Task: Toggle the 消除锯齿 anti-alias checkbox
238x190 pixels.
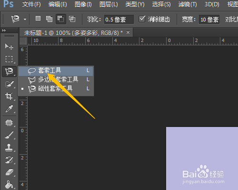Action: tap(142, 19)
